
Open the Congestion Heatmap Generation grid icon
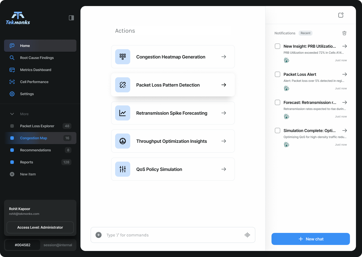122,57
